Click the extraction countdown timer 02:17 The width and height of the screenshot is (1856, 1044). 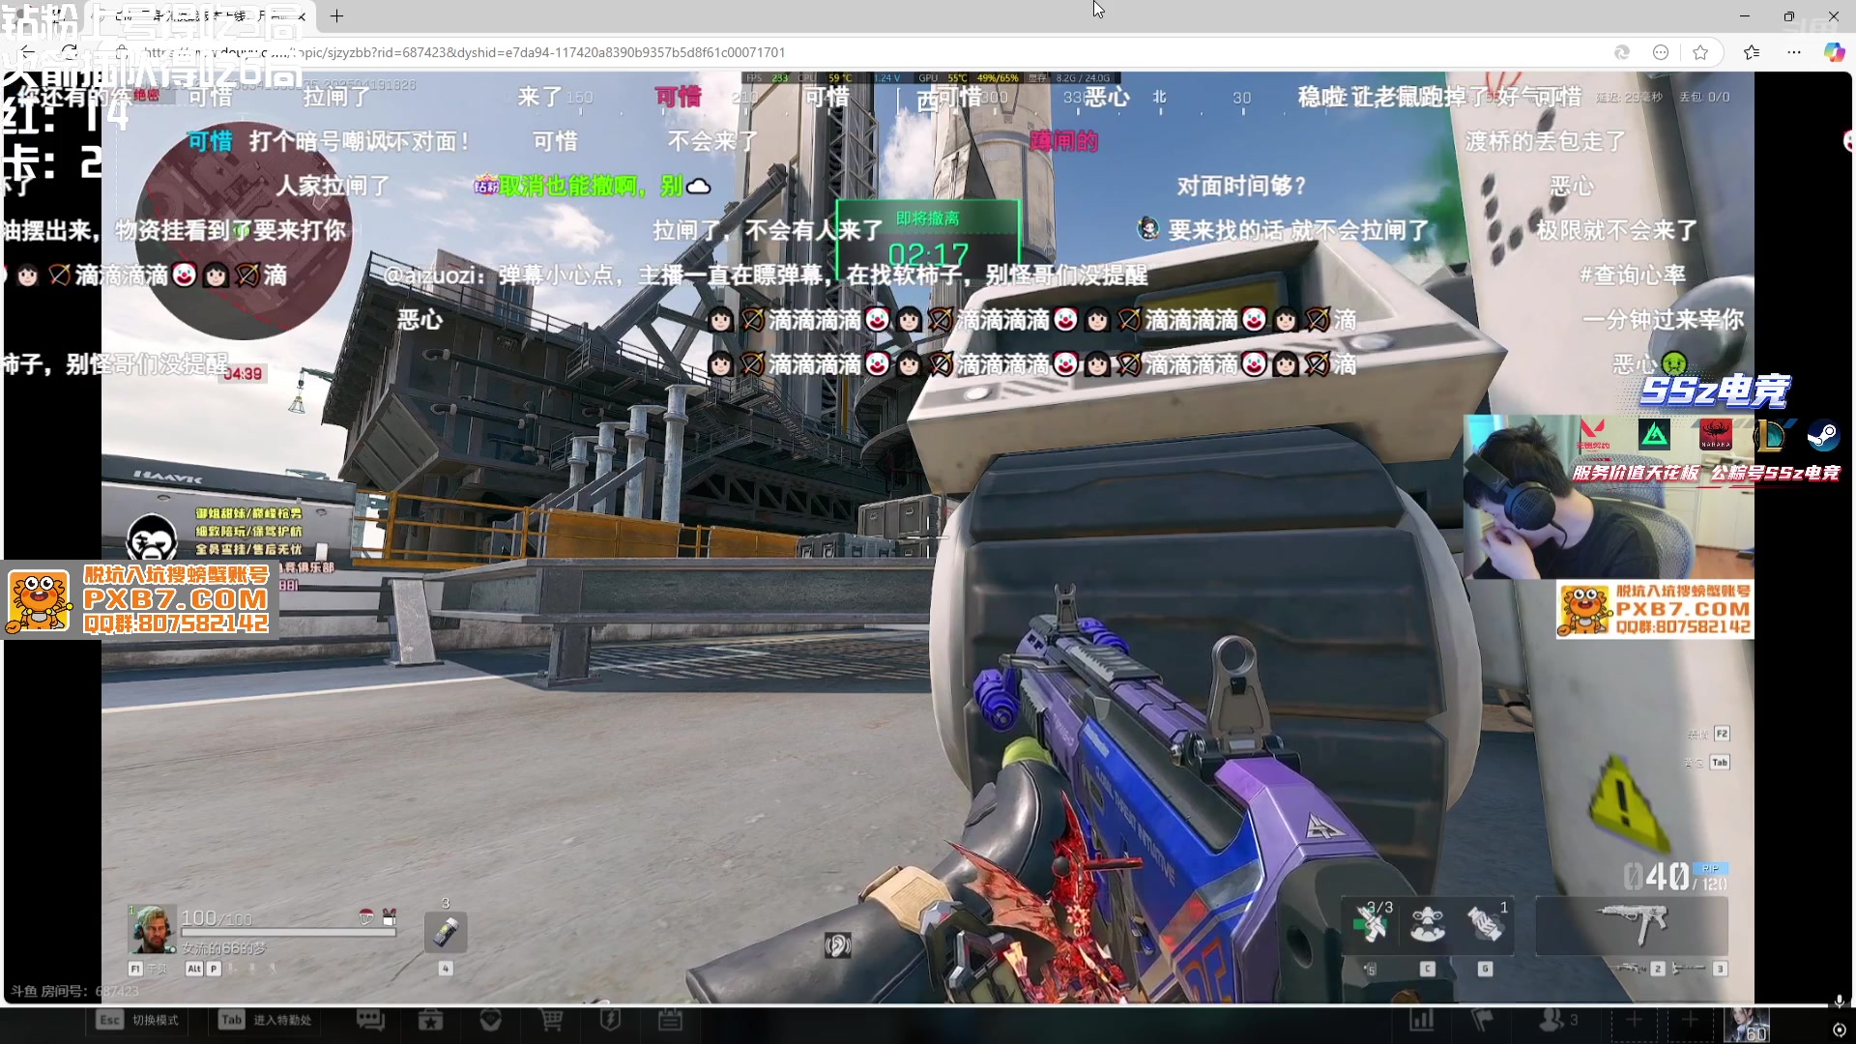(x=928, y=254)
